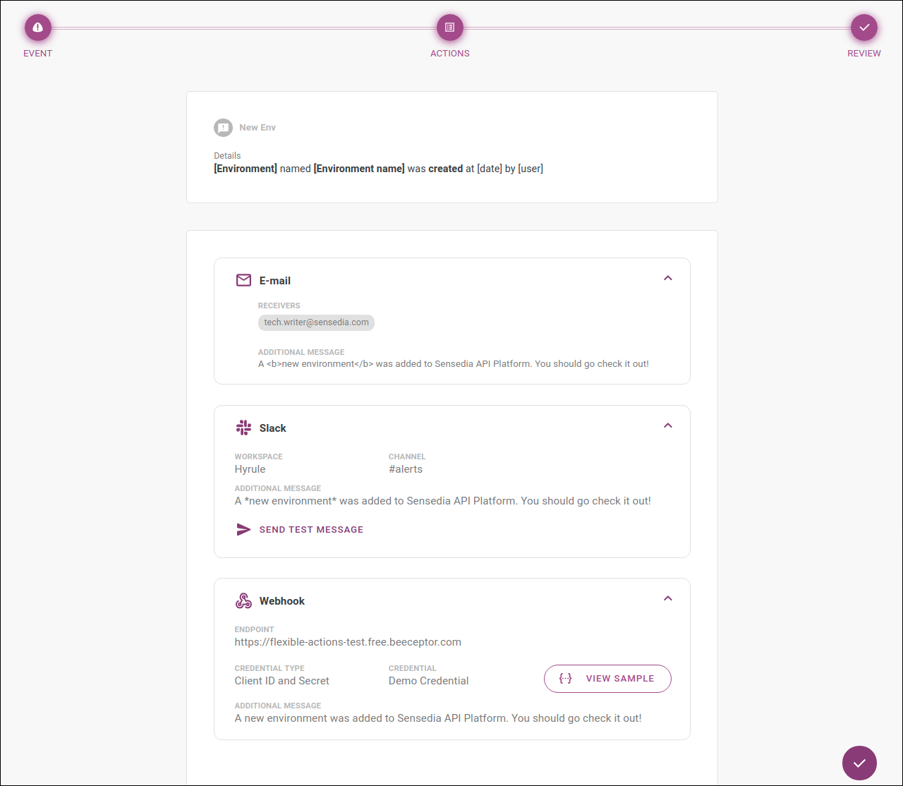This screenshot has width=903, height=786.
Task: Click the stepper progress line between Actions and Review
Action: coord(656,27)
